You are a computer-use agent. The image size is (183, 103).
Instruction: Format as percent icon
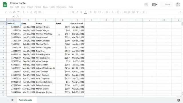27,12
